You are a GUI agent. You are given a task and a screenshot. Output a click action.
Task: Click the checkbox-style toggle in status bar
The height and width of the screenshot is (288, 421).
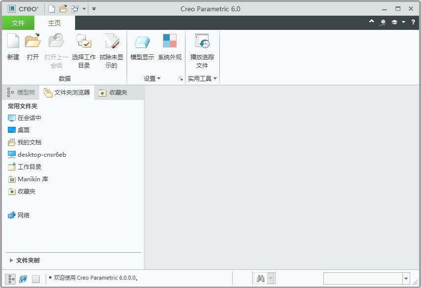tap(35, 279)
